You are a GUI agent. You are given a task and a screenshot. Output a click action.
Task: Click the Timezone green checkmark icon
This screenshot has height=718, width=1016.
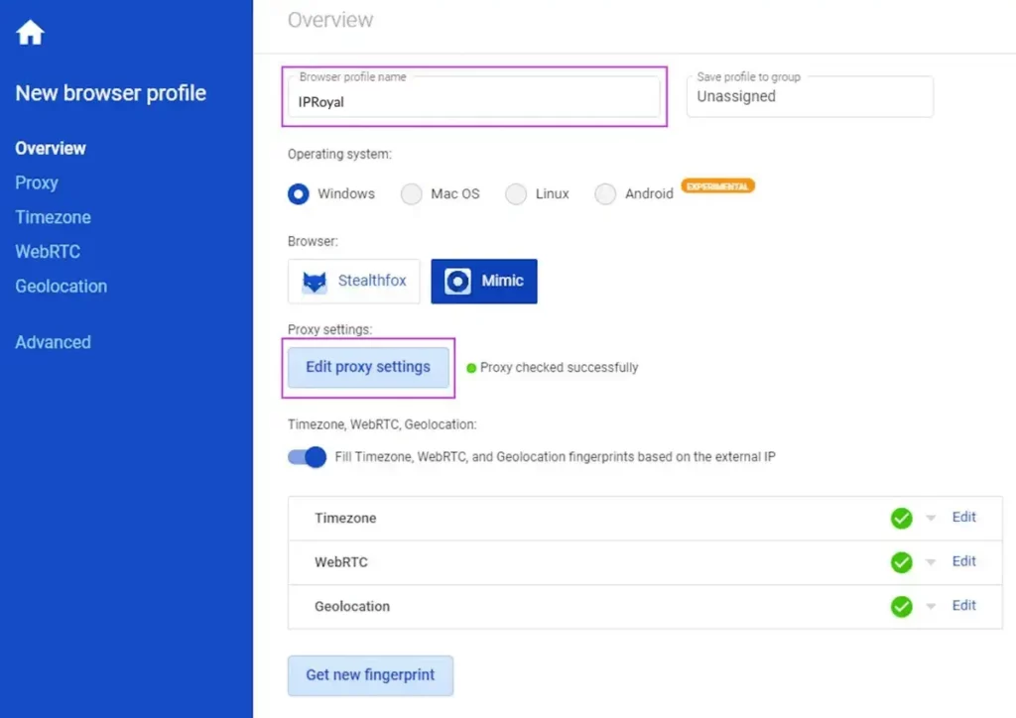click(901, 518)
